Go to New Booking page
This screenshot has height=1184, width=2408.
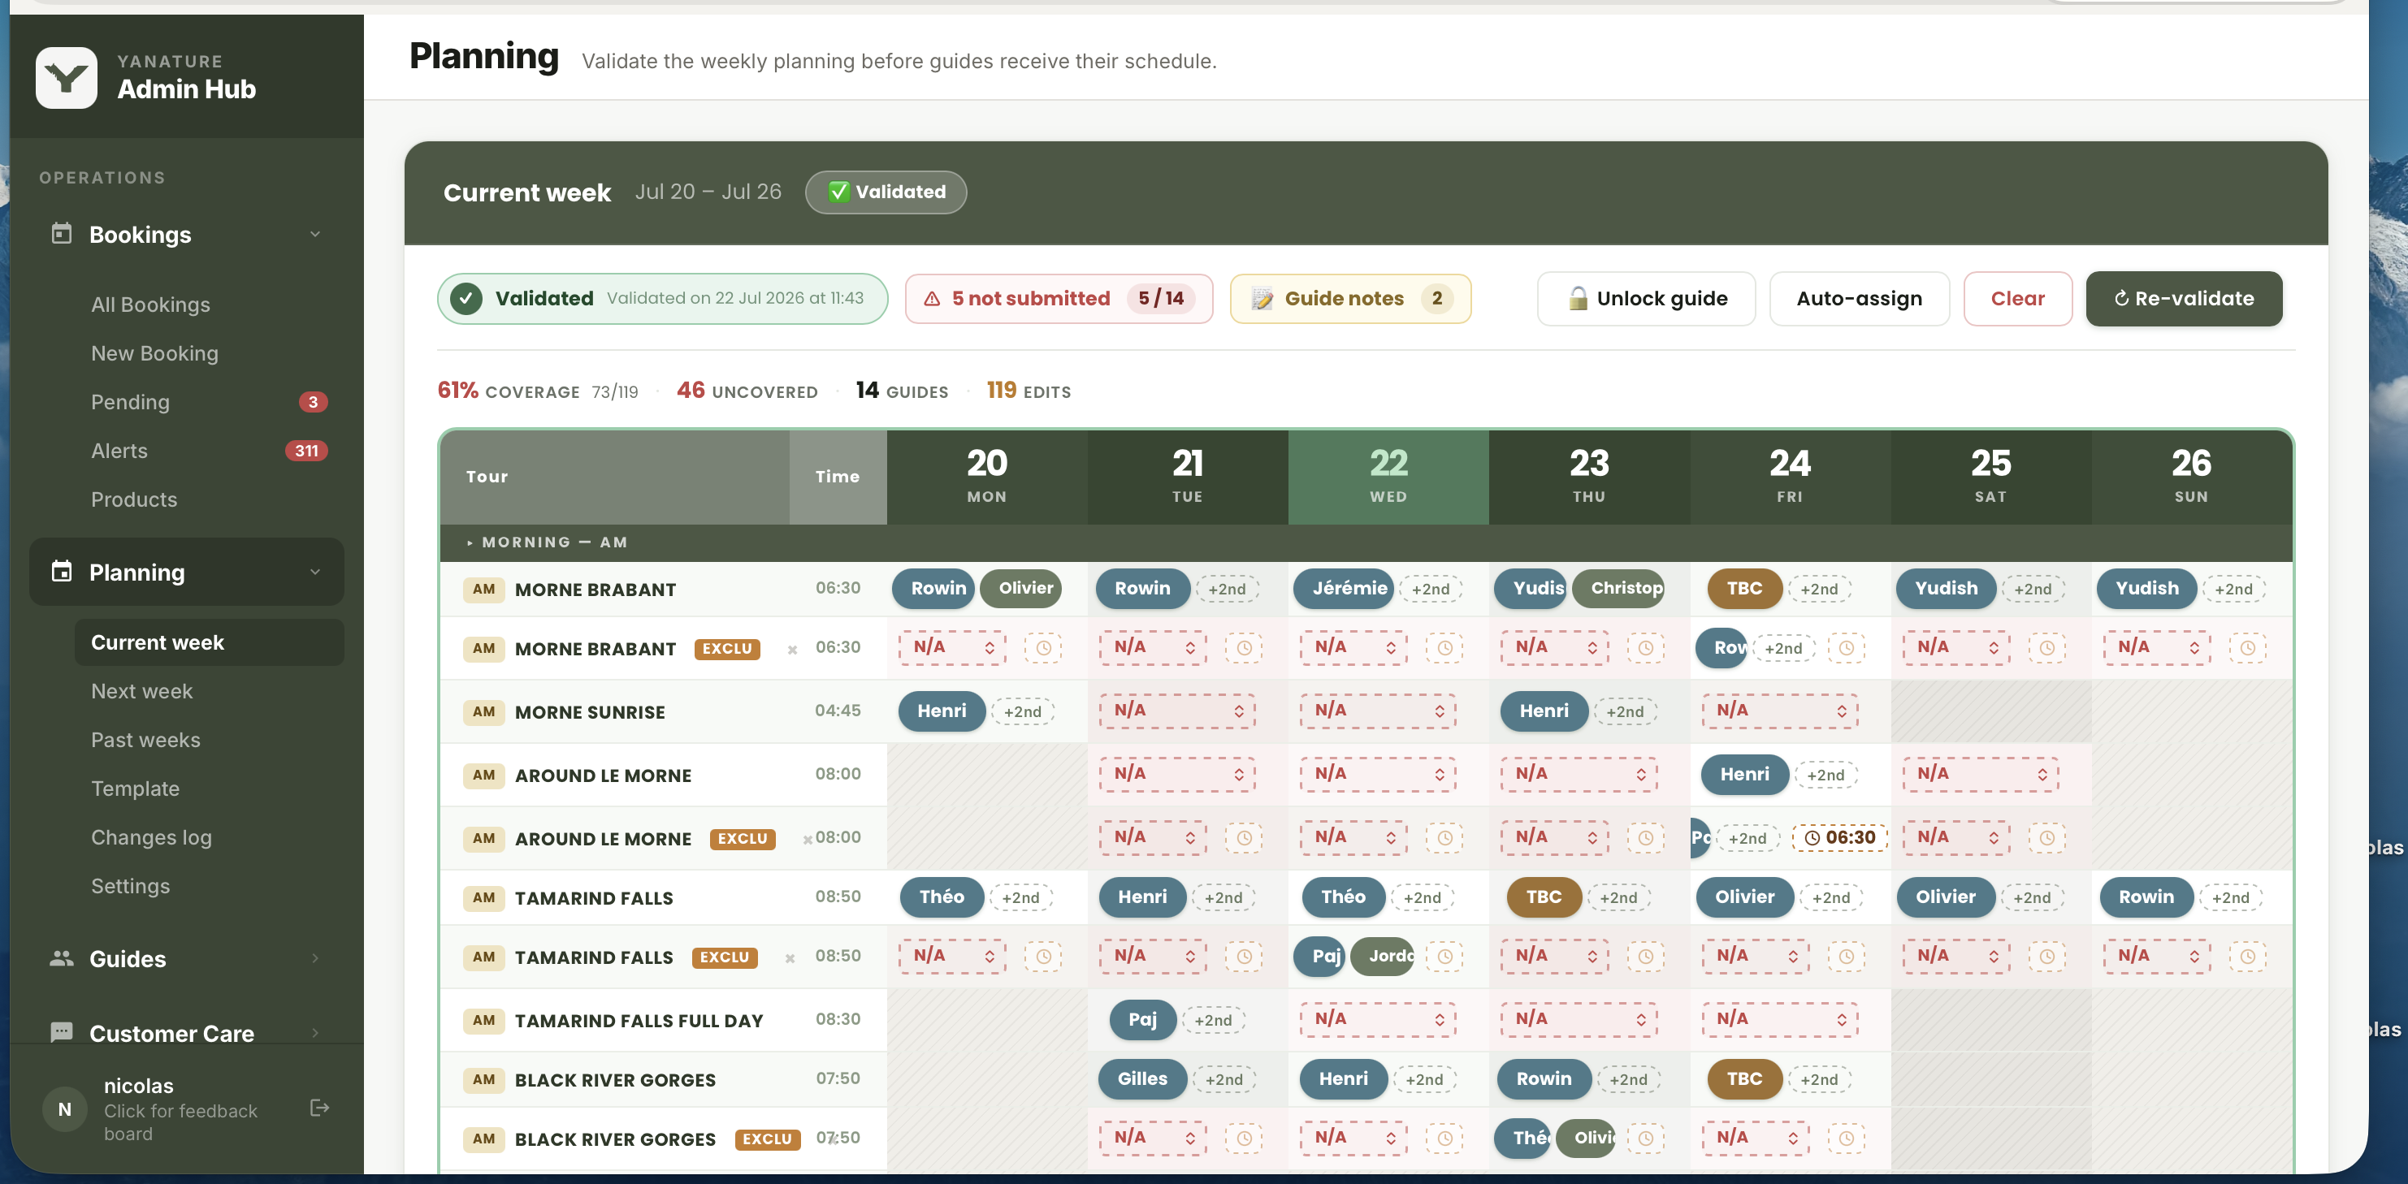[x=154, y=353]
